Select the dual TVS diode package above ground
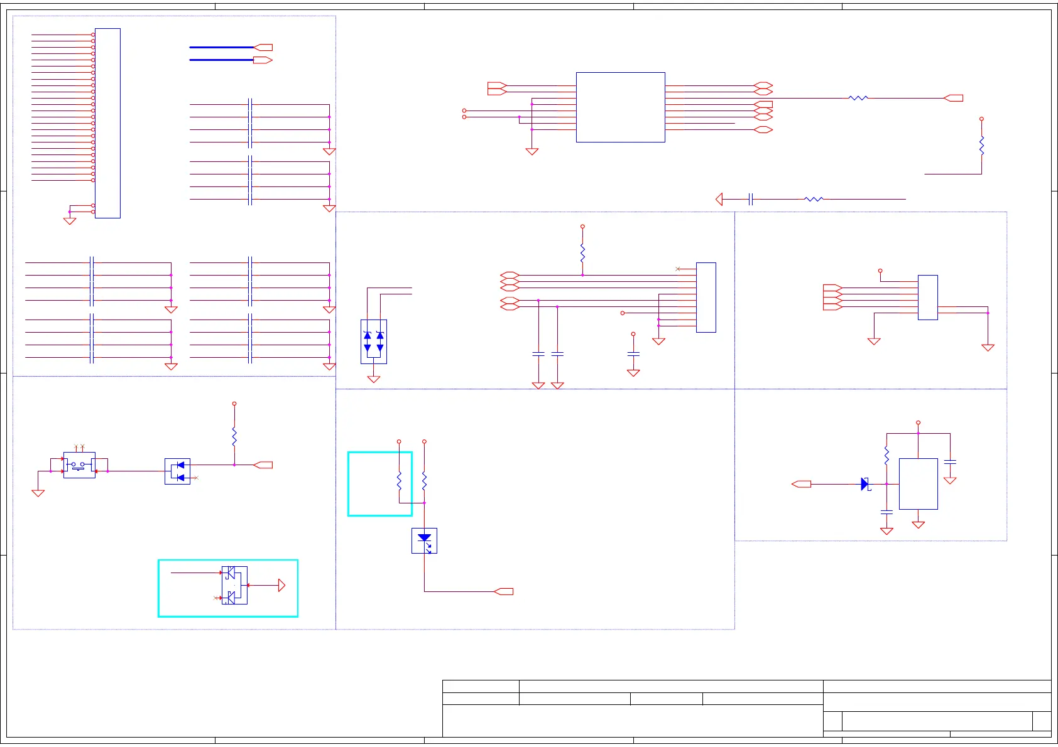 (x=374, y=341)
